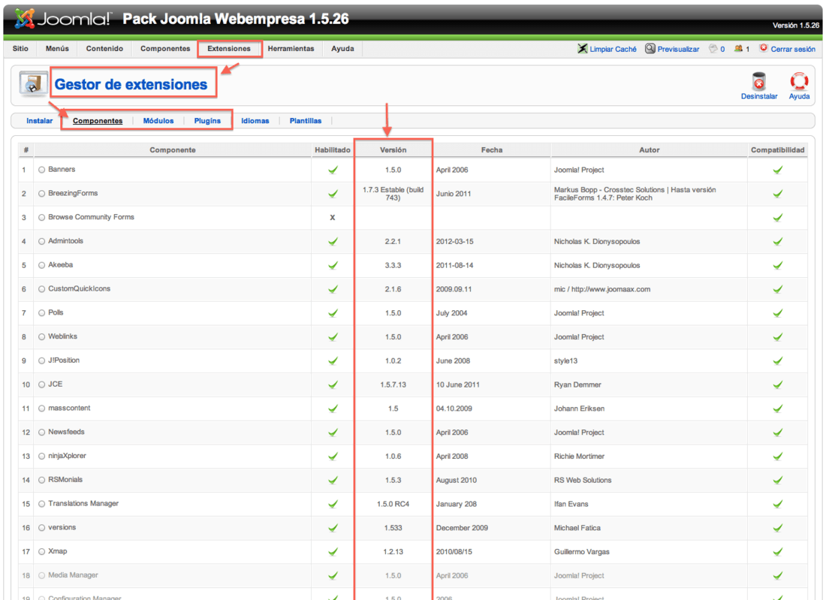Select the Xmap radio button
The height and width of the screenshot is (600, 826).
tap(41, 551)
